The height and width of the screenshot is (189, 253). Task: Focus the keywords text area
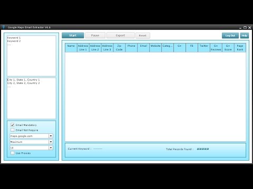click(x=32, y=56)
